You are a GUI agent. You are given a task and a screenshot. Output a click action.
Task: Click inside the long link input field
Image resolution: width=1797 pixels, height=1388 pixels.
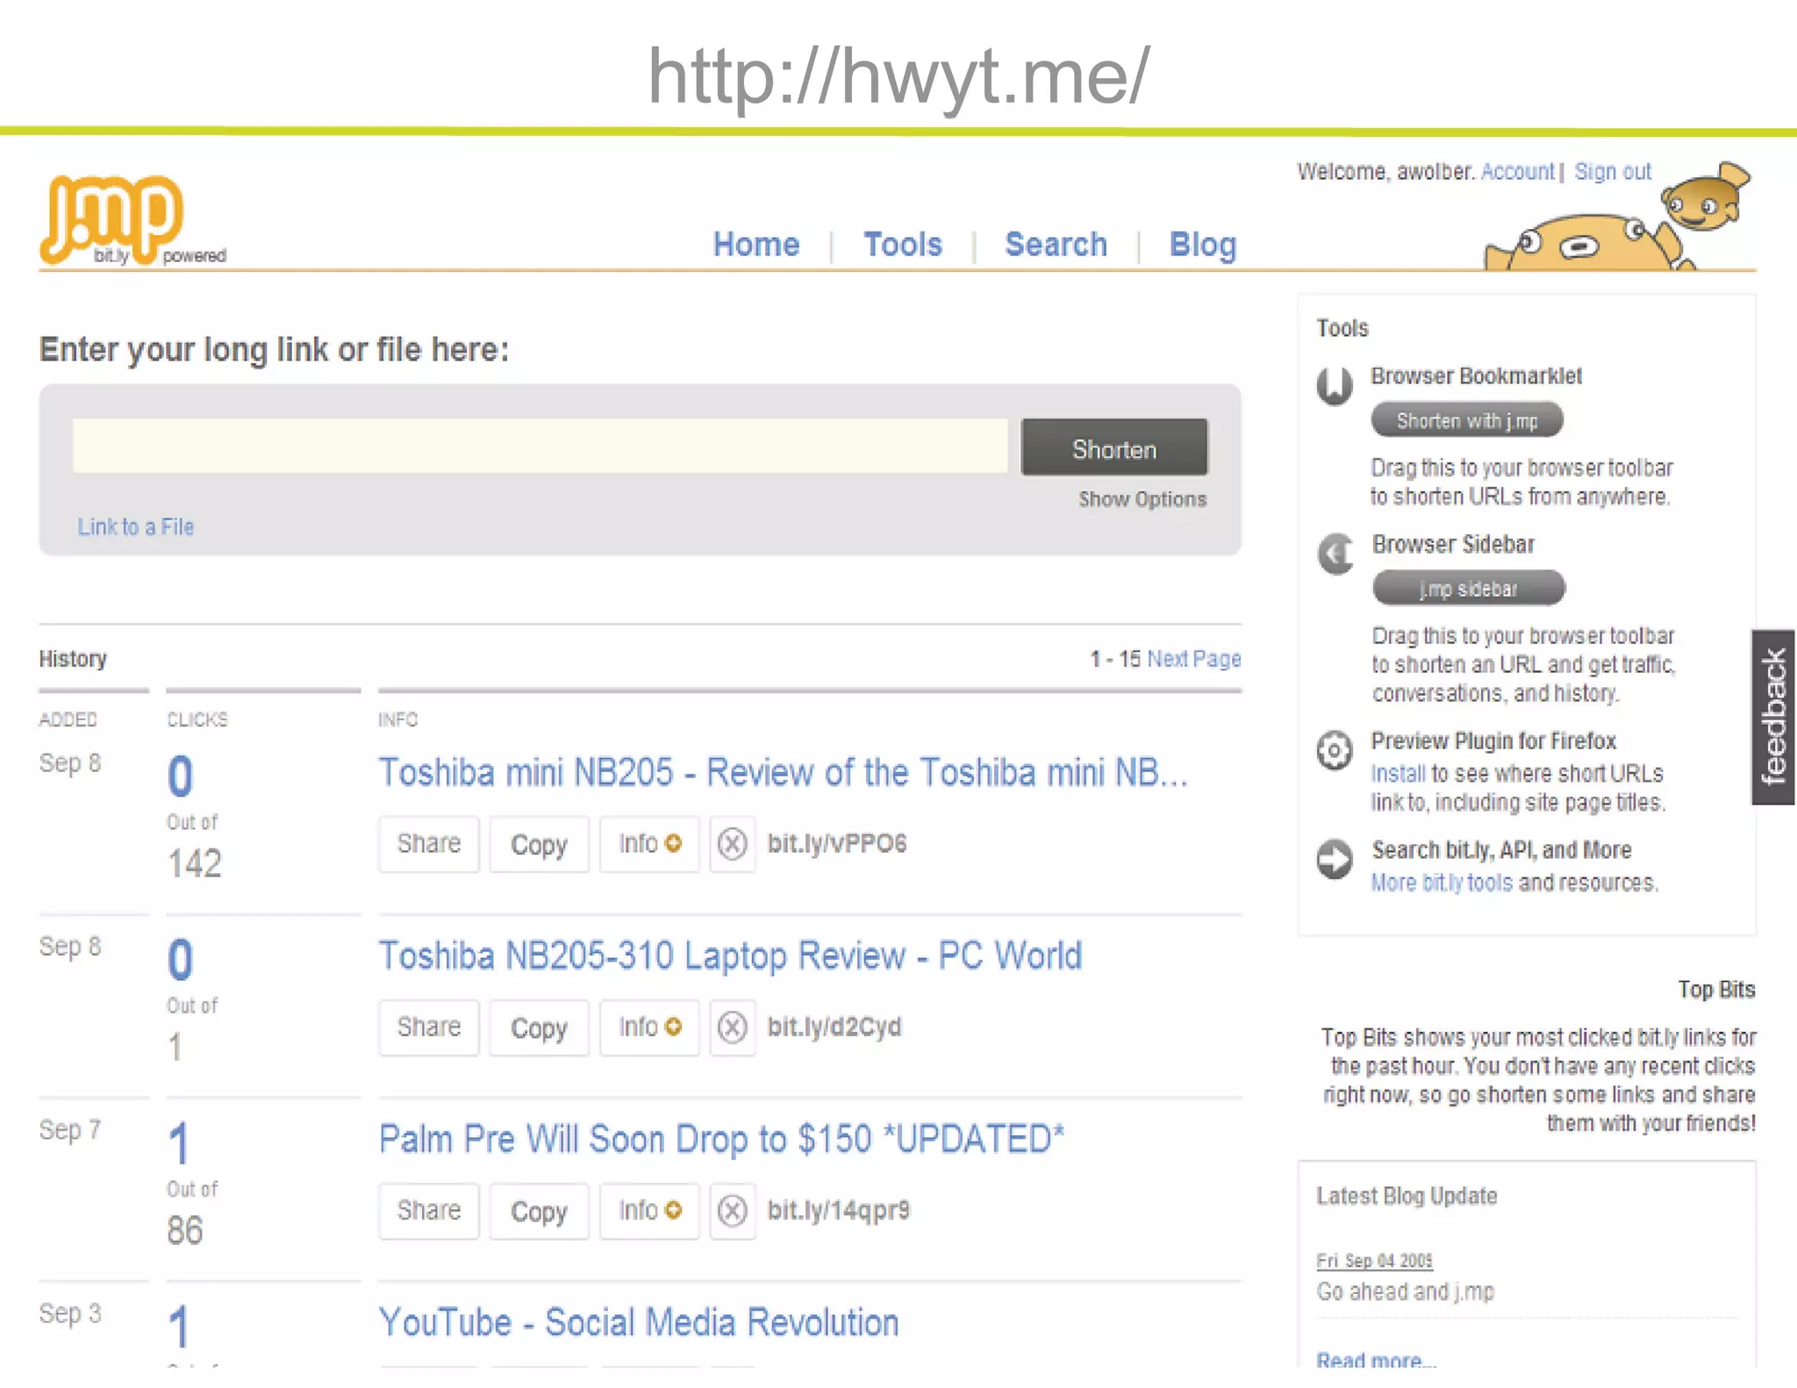click(x=540, y=447)
